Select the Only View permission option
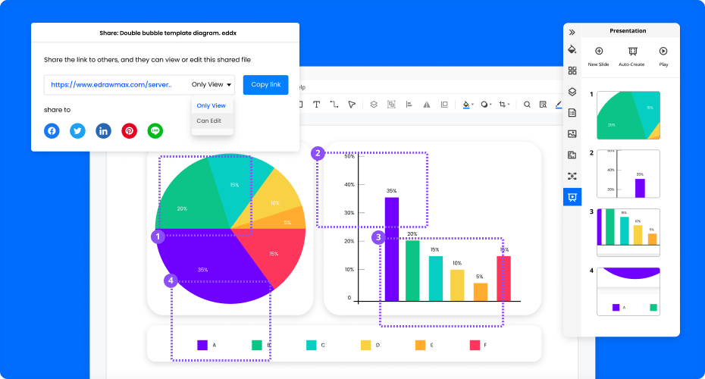 pos(211,105)
